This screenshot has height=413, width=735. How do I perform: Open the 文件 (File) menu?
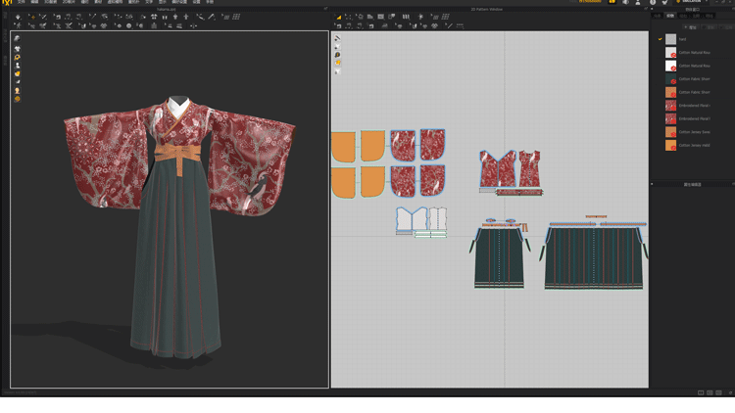pyautogui.click(x=22, y=2)
